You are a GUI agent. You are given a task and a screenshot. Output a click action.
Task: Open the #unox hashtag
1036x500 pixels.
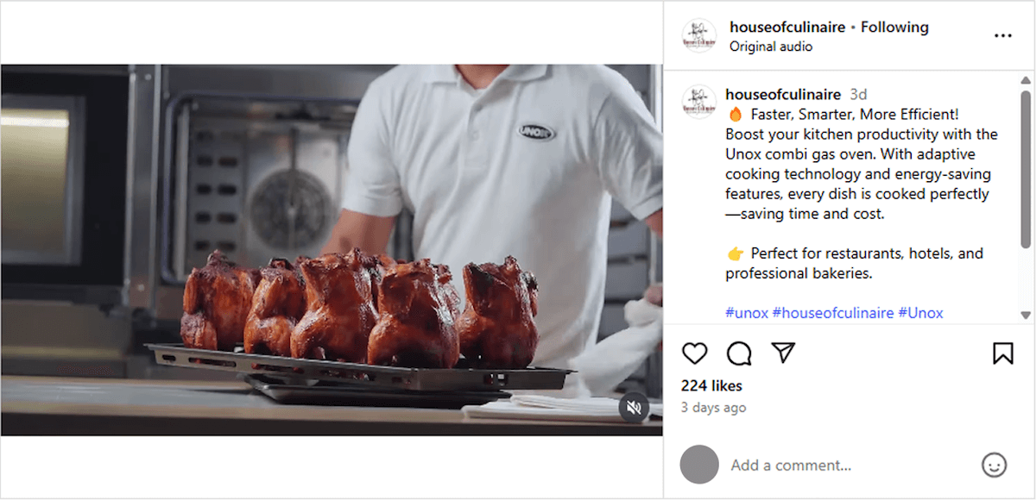(x=744, y=312)
